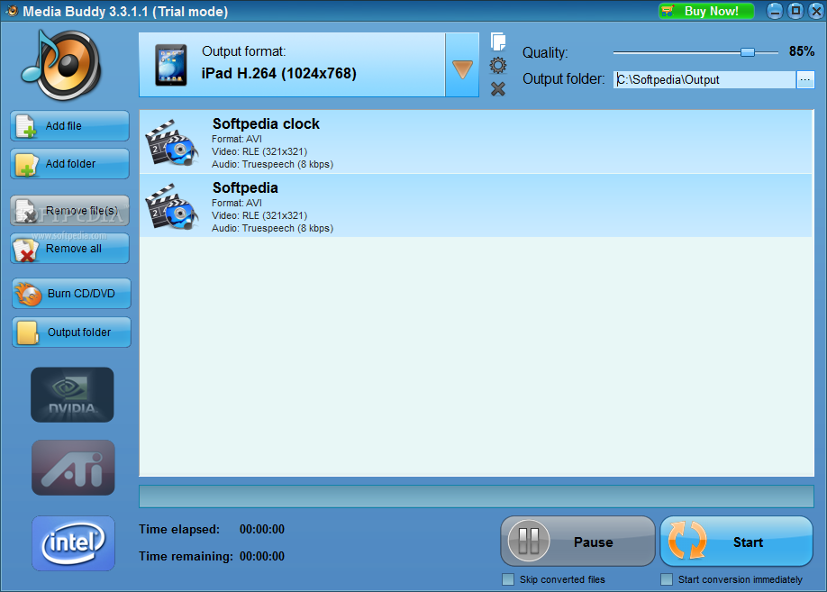Maximize the Media Buddy window

pyautogui.click(x=795, y=11)
